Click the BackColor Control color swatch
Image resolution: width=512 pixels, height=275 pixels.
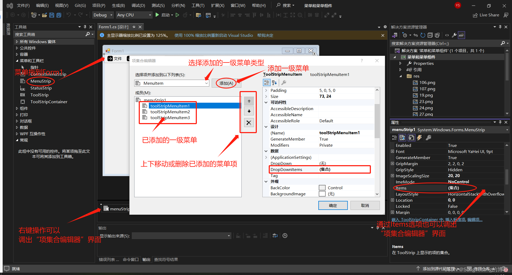tap(322, 188)
